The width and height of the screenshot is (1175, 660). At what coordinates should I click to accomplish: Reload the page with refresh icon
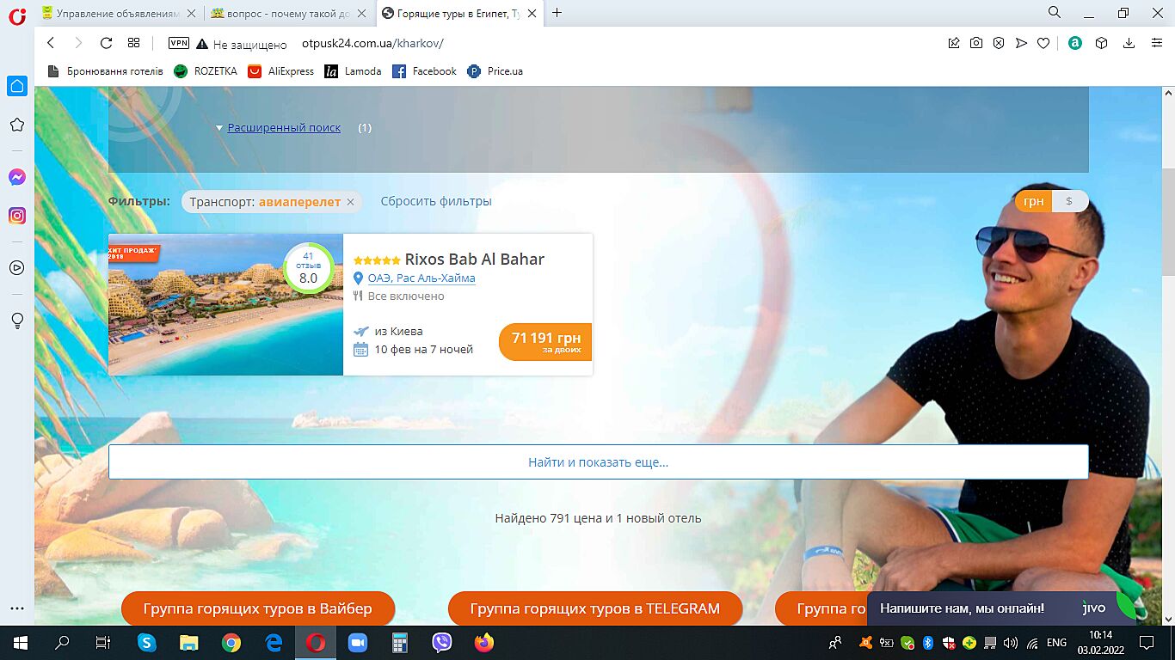pos(106,43)
